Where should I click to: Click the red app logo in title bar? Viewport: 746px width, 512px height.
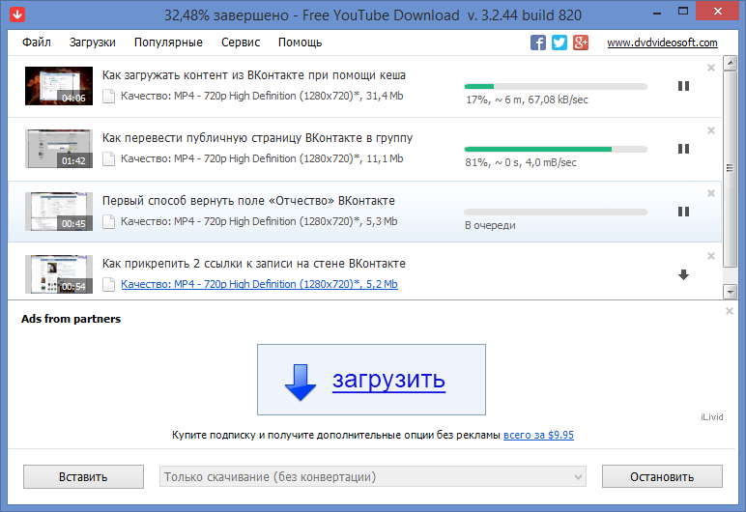17,14
